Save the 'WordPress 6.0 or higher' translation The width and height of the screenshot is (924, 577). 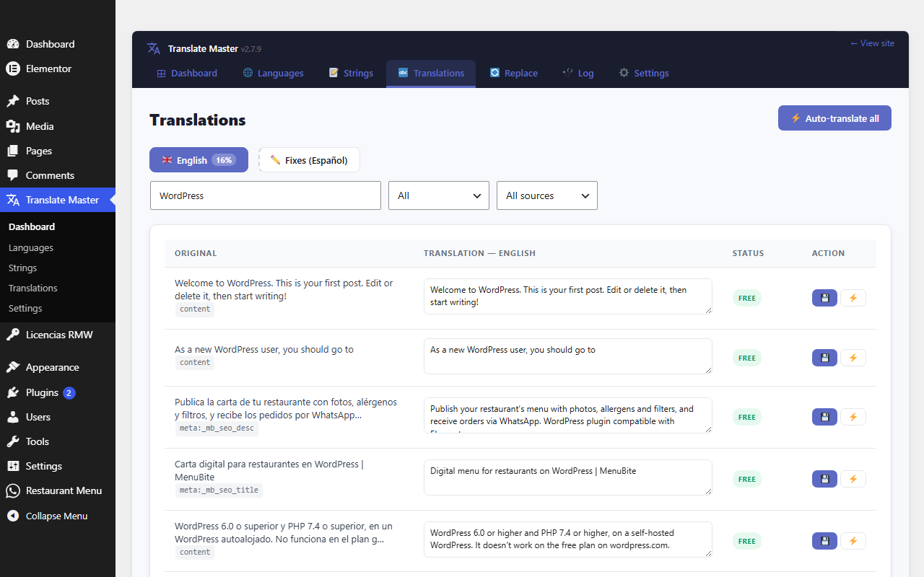(x=824, y=541)
